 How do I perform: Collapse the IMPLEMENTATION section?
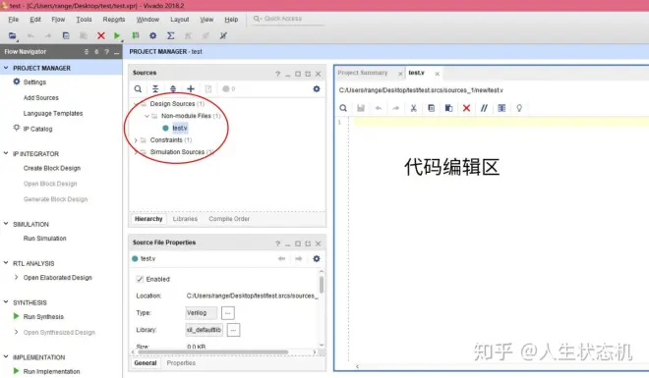tap(6, 356)
